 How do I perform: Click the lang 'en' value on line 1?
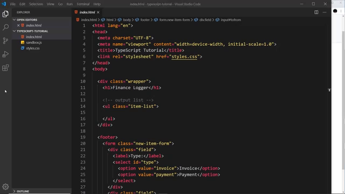point(126,25)
